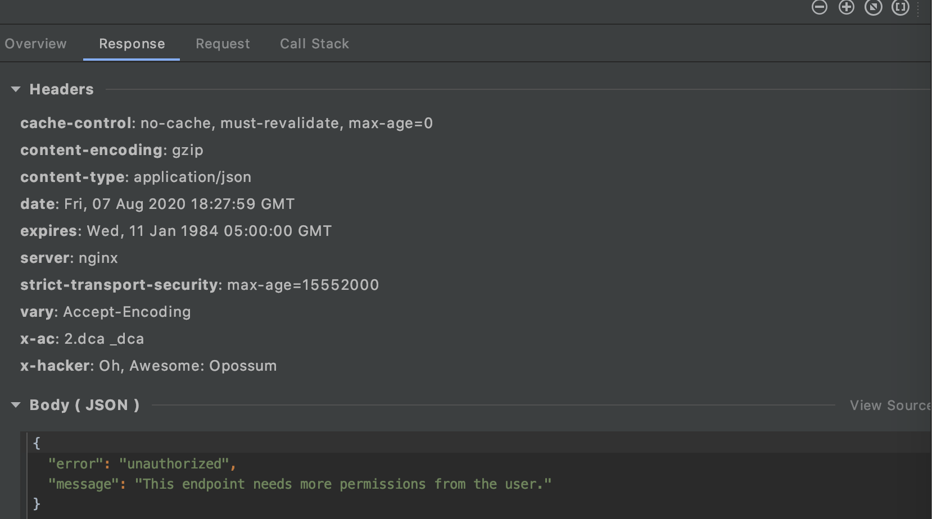Select the server: nginx header
The height and width of the screenshot is (519, 932).
click(x=69, y=257)
